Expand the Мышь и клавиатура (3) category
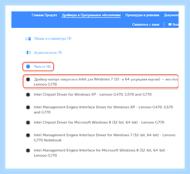190x174 pixels. click(x=53, y=38)
